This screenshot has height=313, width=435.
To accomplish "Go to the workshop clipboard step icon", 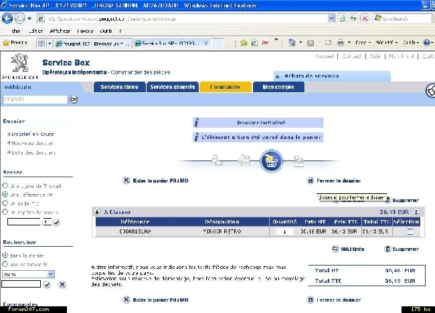I will point(244,161).
